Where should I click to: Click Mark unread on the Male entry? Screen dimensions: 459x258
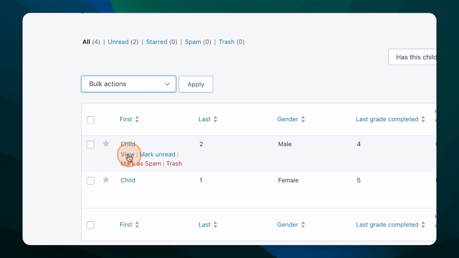158,154
